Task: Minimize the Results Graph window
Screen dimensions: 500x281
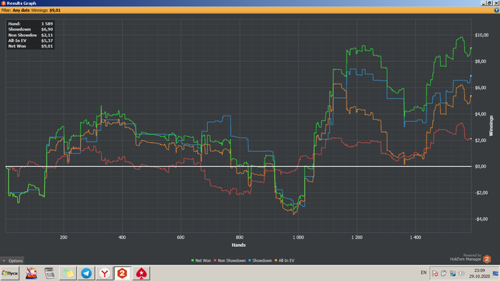Action: tap(484, 3)
